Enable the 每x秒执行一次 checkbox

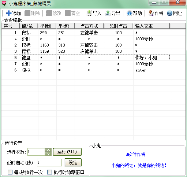(10, 172)
